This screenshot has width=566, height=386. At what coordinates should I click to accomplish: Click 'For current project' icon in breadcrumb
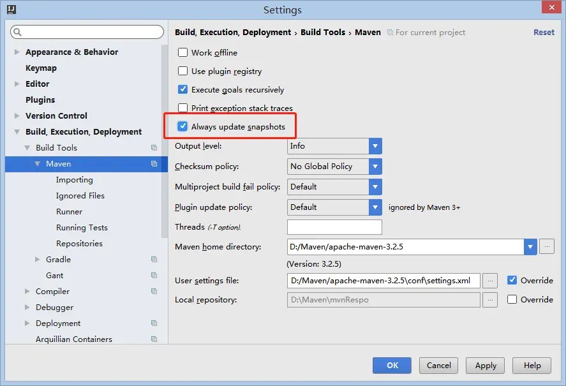pyautogui.click(x=391, y=32)
